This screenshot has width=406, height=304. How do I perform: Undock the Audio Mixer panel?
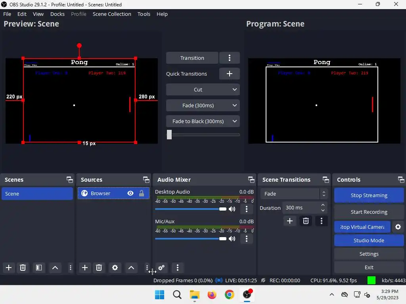(251, 179)
